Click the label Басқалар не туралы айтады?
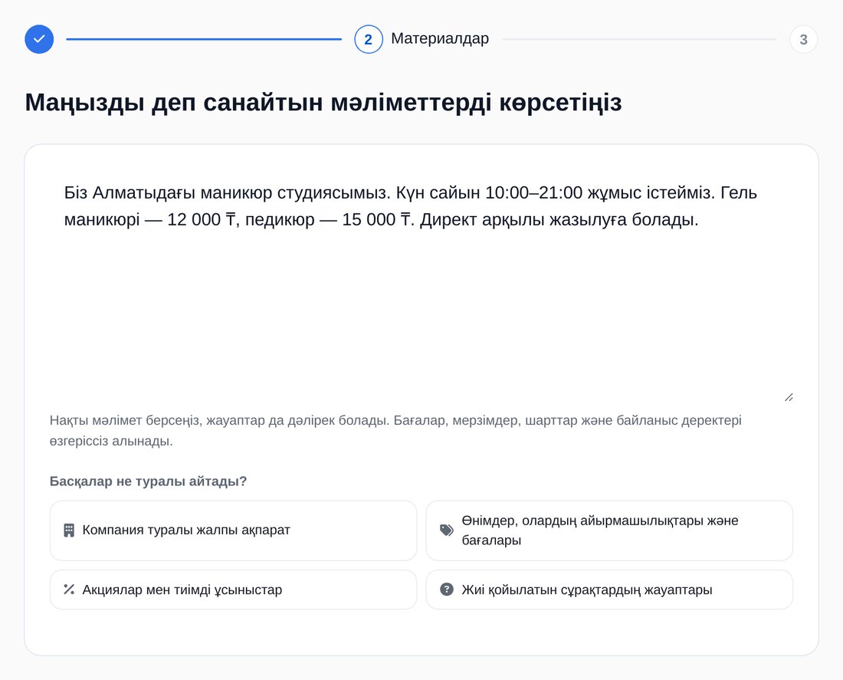Viewport: 843px width, 680px height. tap(148, 481)
